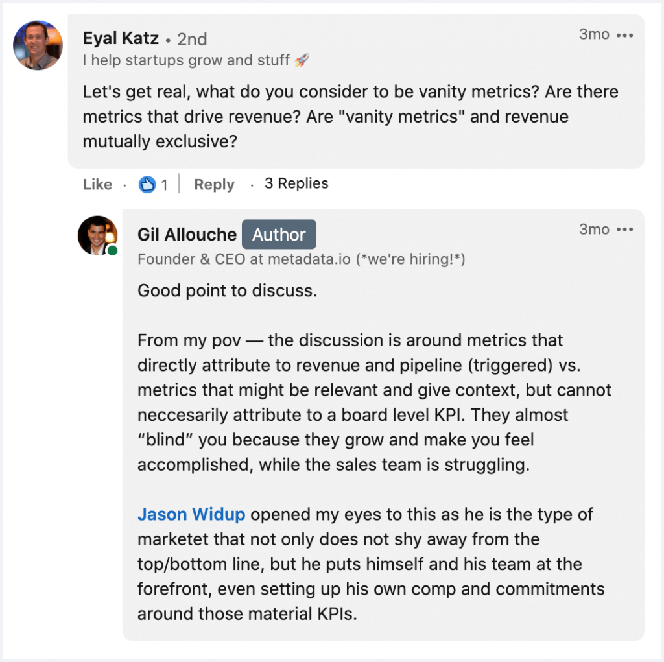Toggle the like on Gil's reply timestamp

(593, 229)
